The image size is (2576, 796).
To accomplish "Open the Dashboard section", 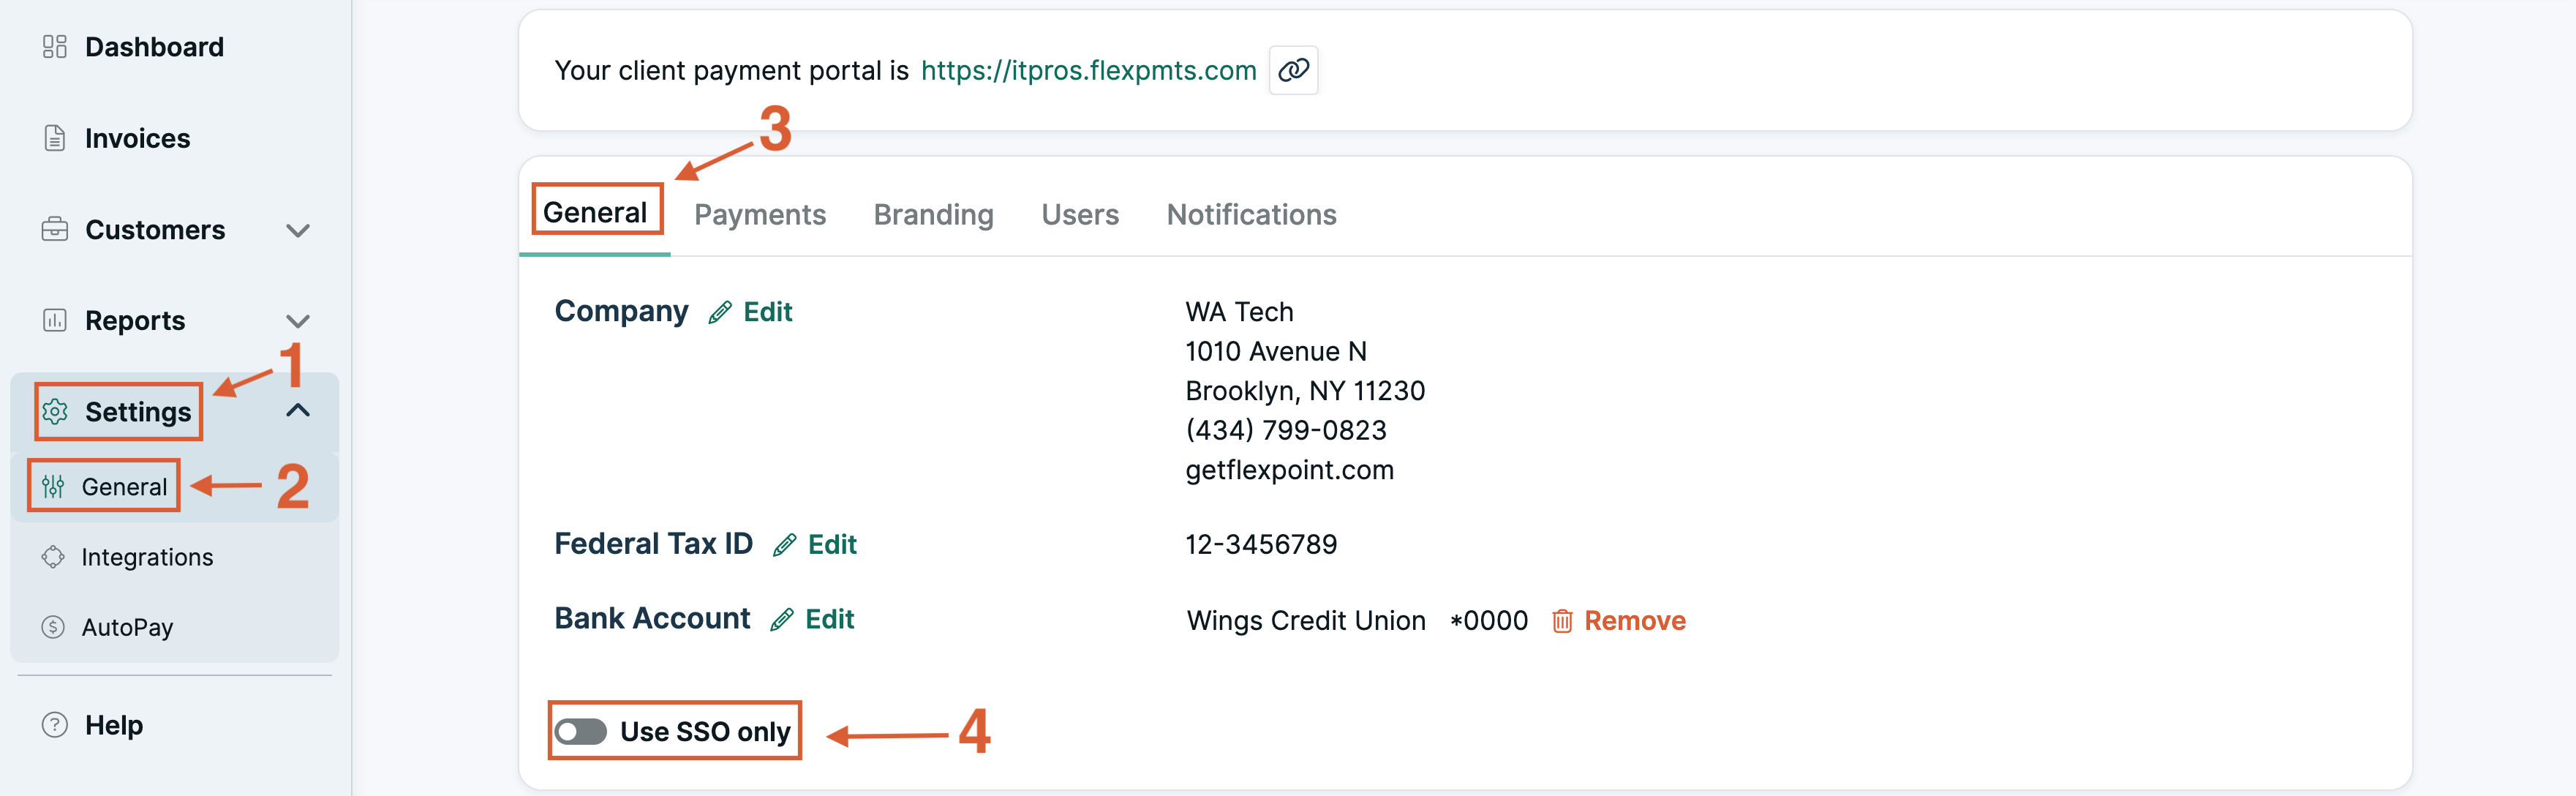I will (x=54, y=46).
